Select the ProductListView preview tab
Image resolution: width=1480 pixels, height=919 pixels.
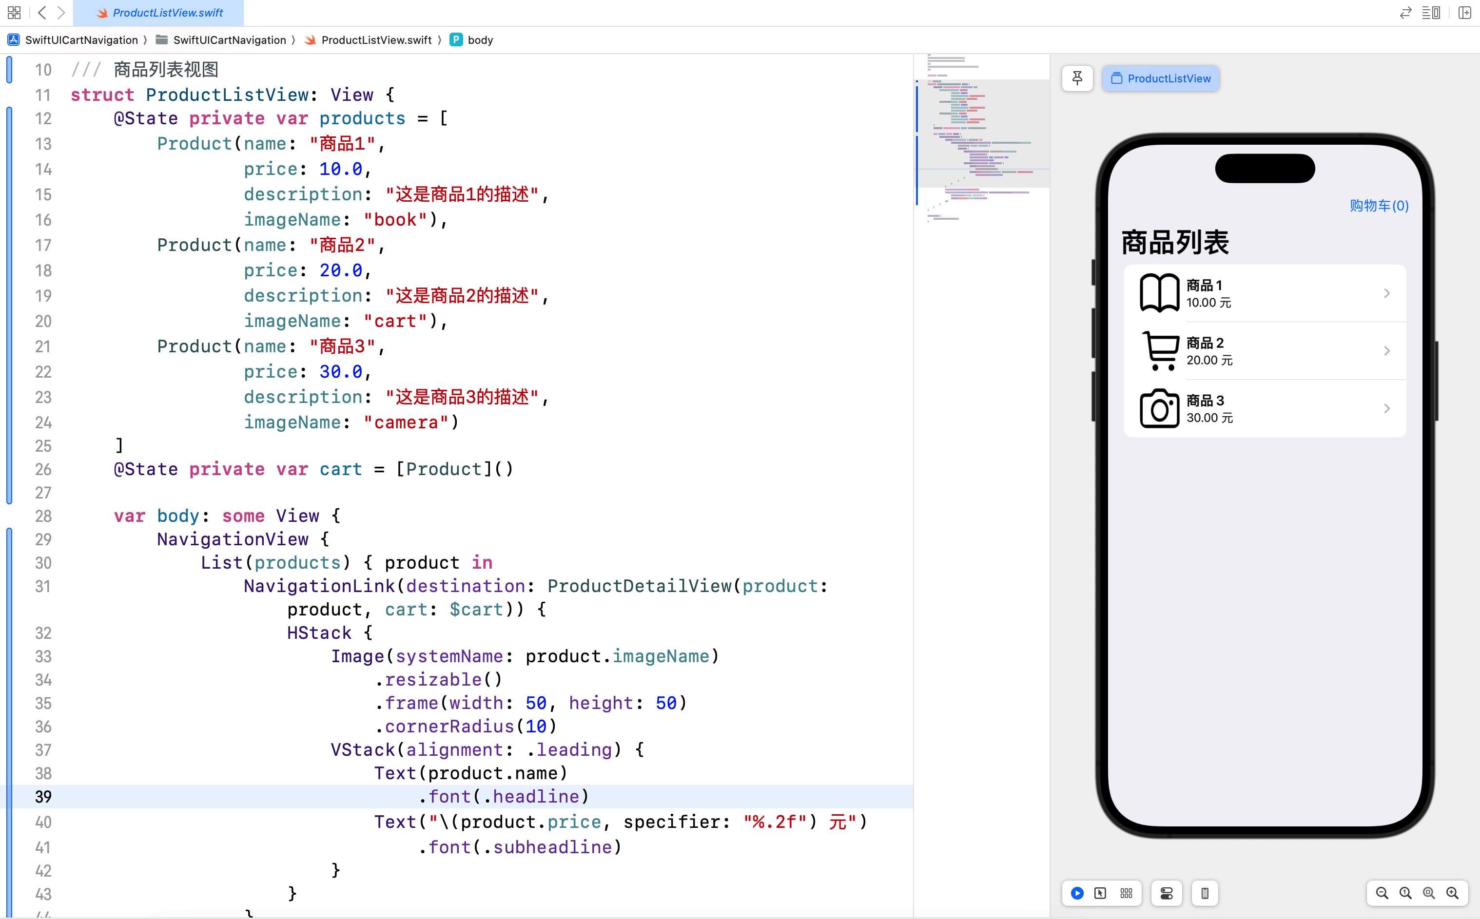pyautogui.click(x=1161, y=78)
